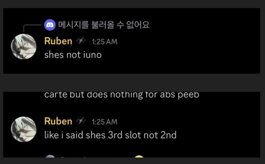Open Ruben's avatar next to "shes not iuno"
This screenshot has height=164, width=265.
pyautogui.click(x=24, y=46)
